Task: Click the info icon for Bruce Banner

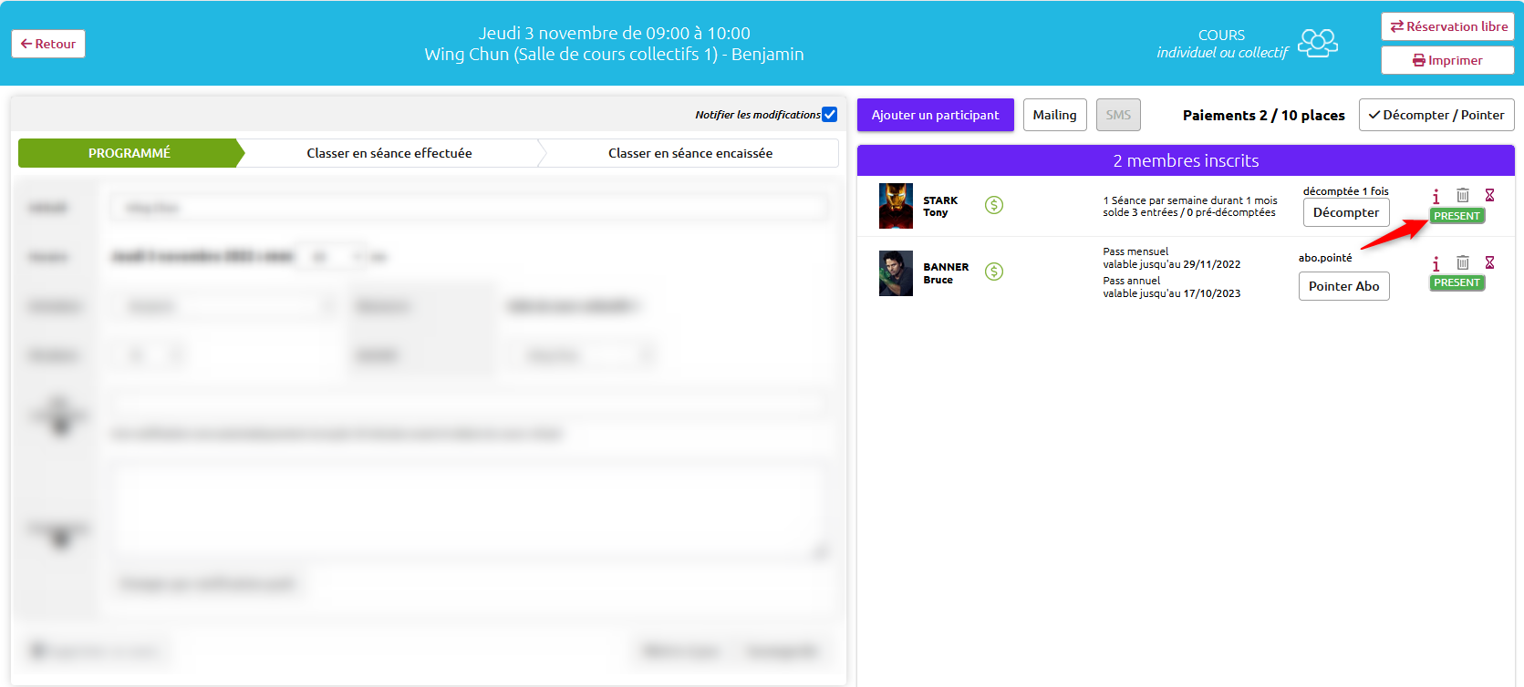Action: coord(1436,263)
